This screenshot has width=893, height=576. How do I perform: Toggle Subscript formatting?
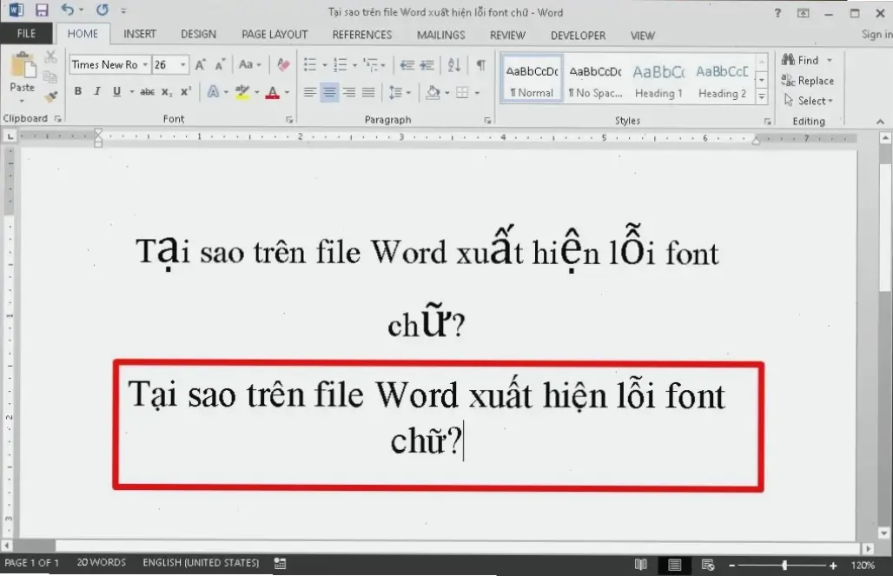click(x=166, y=92)
